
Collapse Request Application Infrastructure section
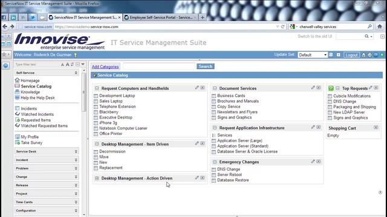click(215, 128)
